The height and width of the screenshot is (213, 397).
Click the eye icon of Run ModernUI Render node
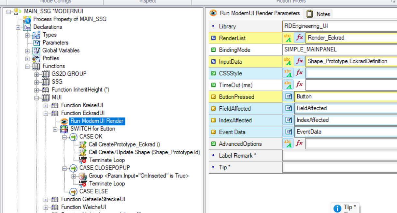[64, 121]
